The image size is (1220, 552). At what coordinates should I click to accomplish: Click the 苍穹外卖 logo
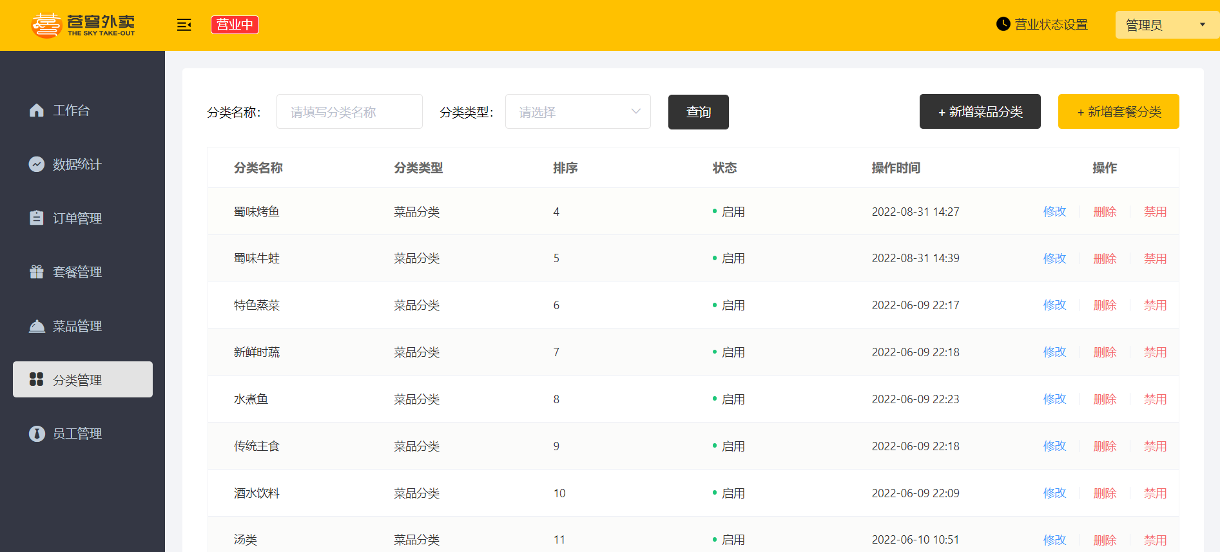point(83,25)
